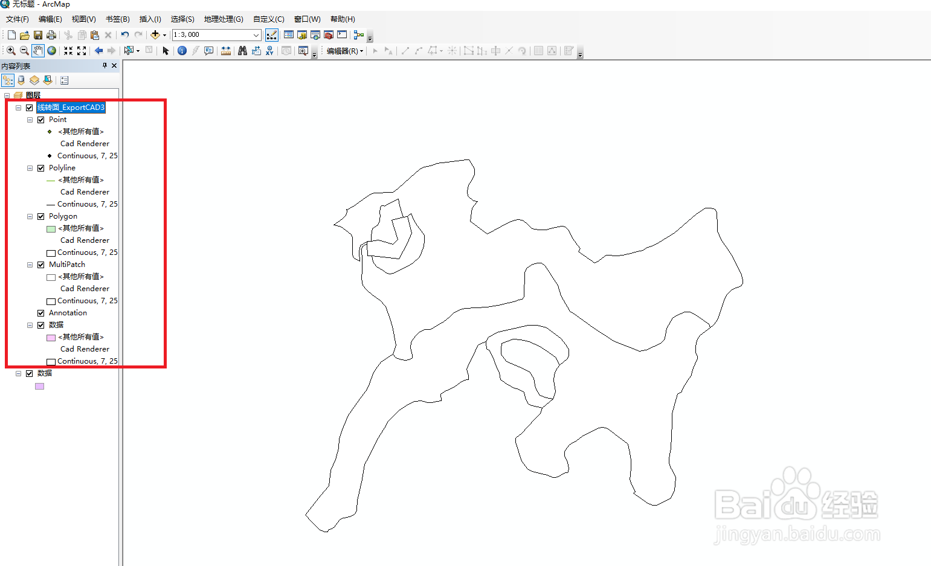
Task: Click the Go To XY tool
Action: click(x=269, y=51)
